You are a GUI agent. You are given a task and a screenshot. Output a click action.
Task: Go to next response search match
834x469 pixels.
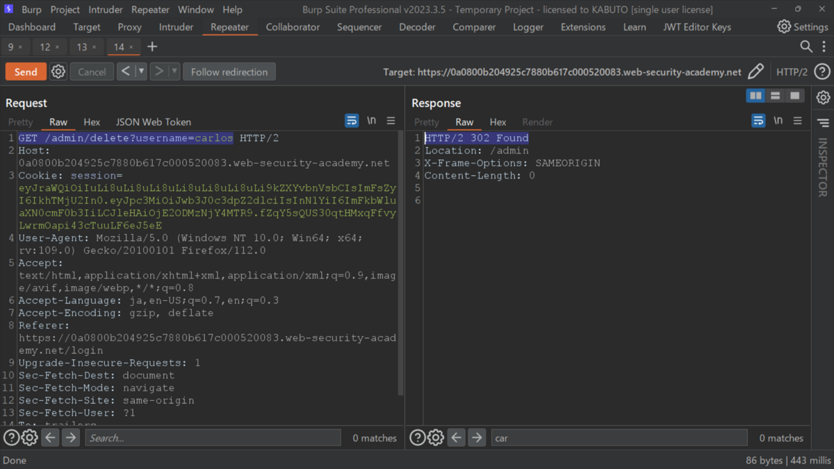[477, 438]
